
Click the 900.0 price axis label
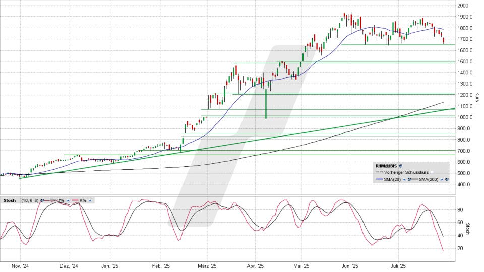point(464,128)
